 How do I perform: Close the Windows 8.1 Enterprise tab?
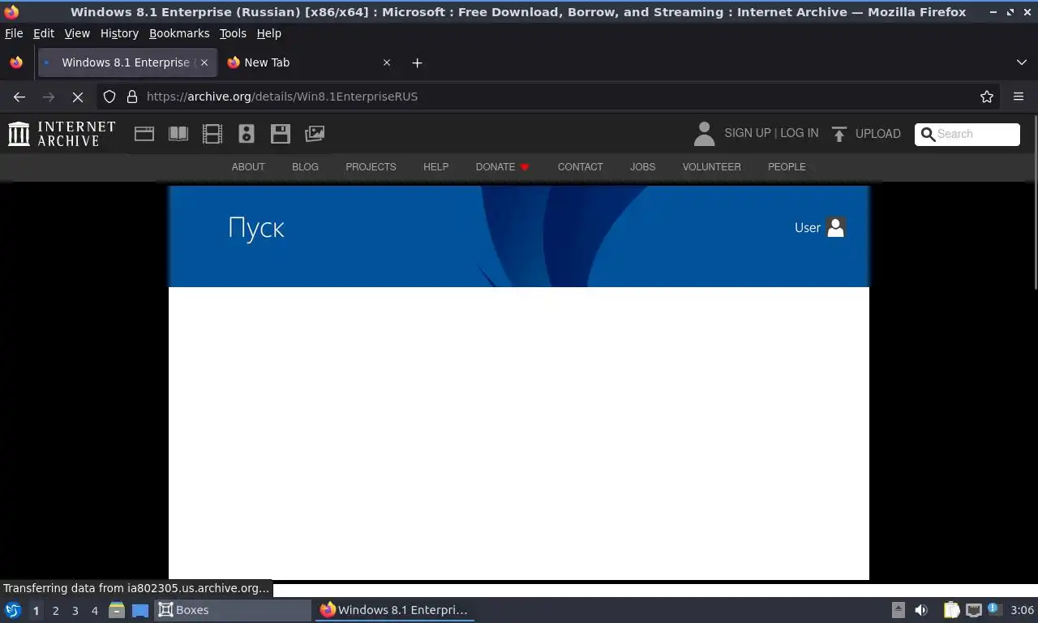click(204, 62)
